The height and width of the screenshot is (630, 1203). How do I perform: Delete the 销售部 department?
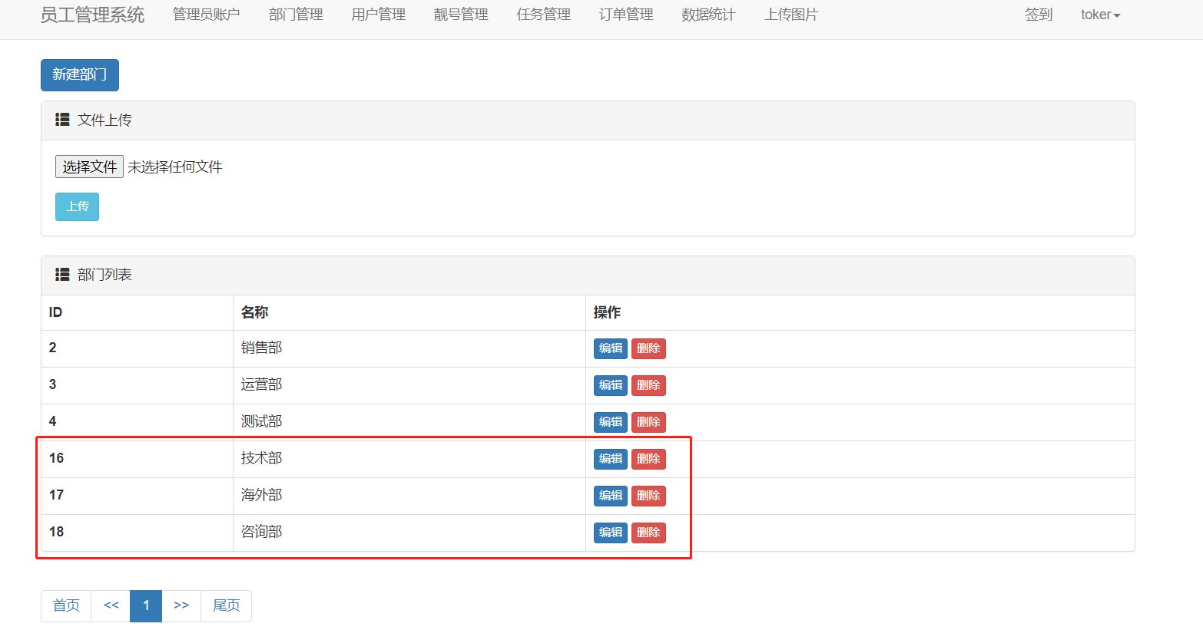(x=648, y=348)
